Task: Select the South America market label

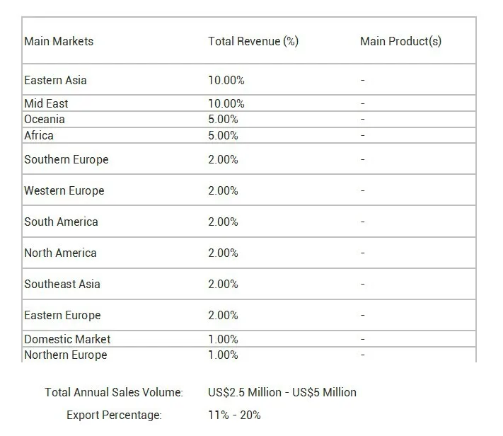Action: pos(61,222)
